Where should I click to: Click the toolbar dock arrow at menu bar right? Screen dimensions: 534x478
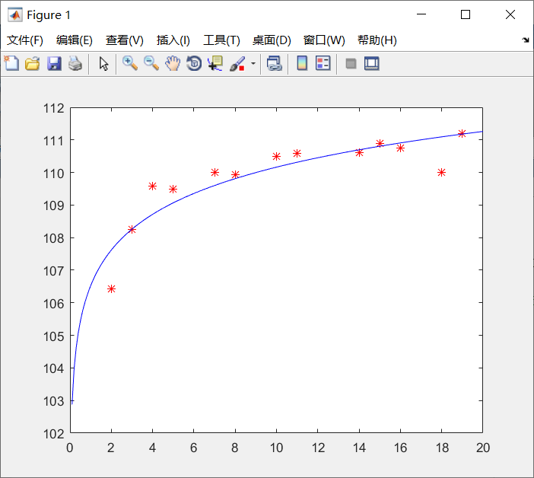[x=526, y=40]
